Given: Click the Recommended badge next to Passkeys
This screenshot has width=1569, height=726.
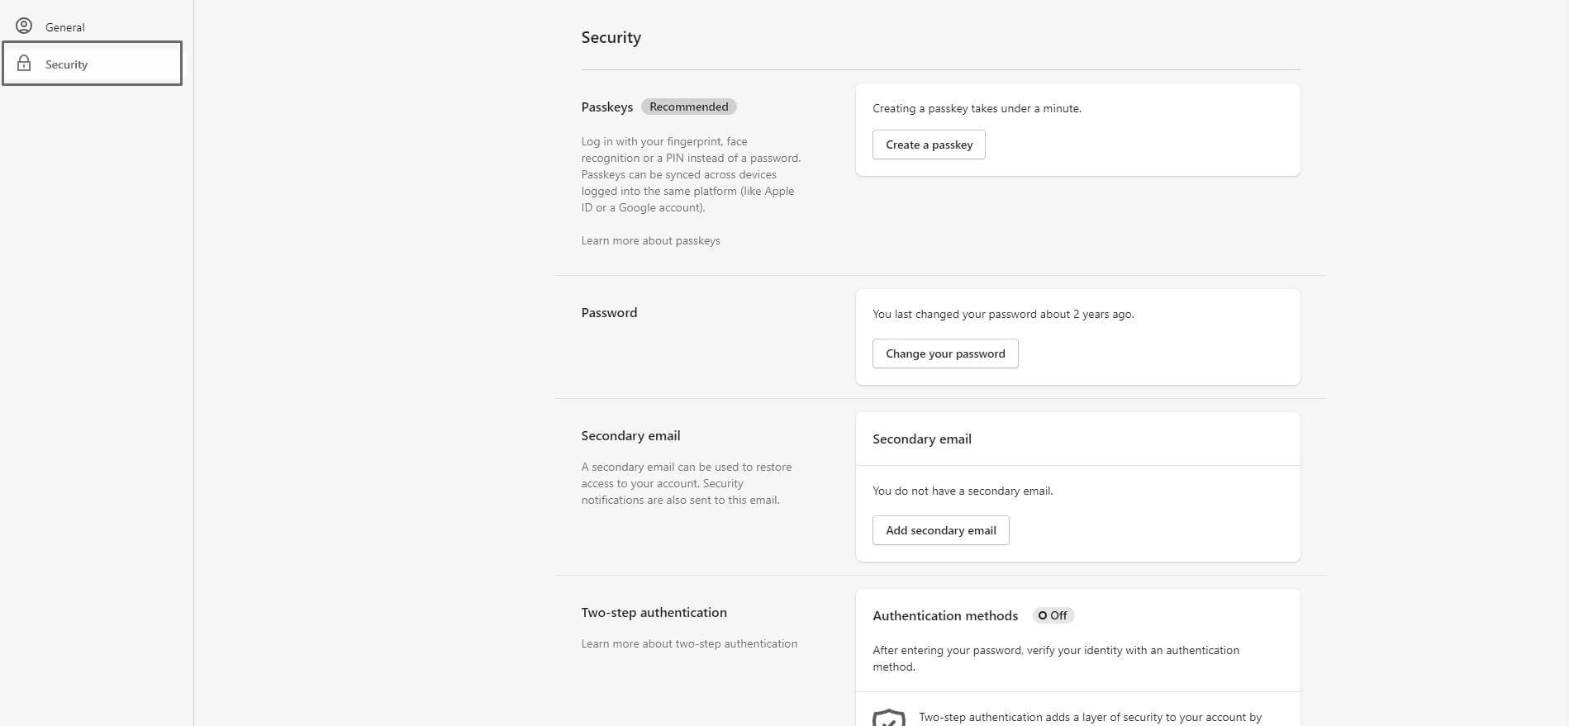Looking at the screenshot, I should coord(688,107).
